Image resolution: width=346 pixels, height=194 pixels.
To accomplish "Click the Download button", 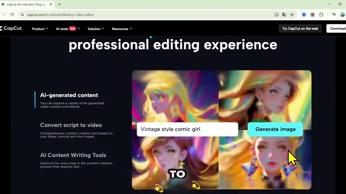I will coord(337,28).
